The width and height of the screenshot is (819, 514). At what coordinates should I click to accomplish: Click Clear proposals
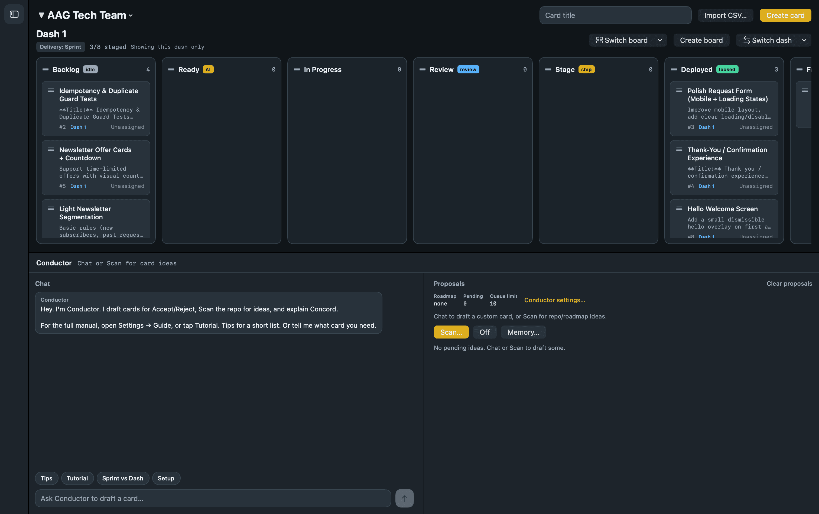point(789,284)
